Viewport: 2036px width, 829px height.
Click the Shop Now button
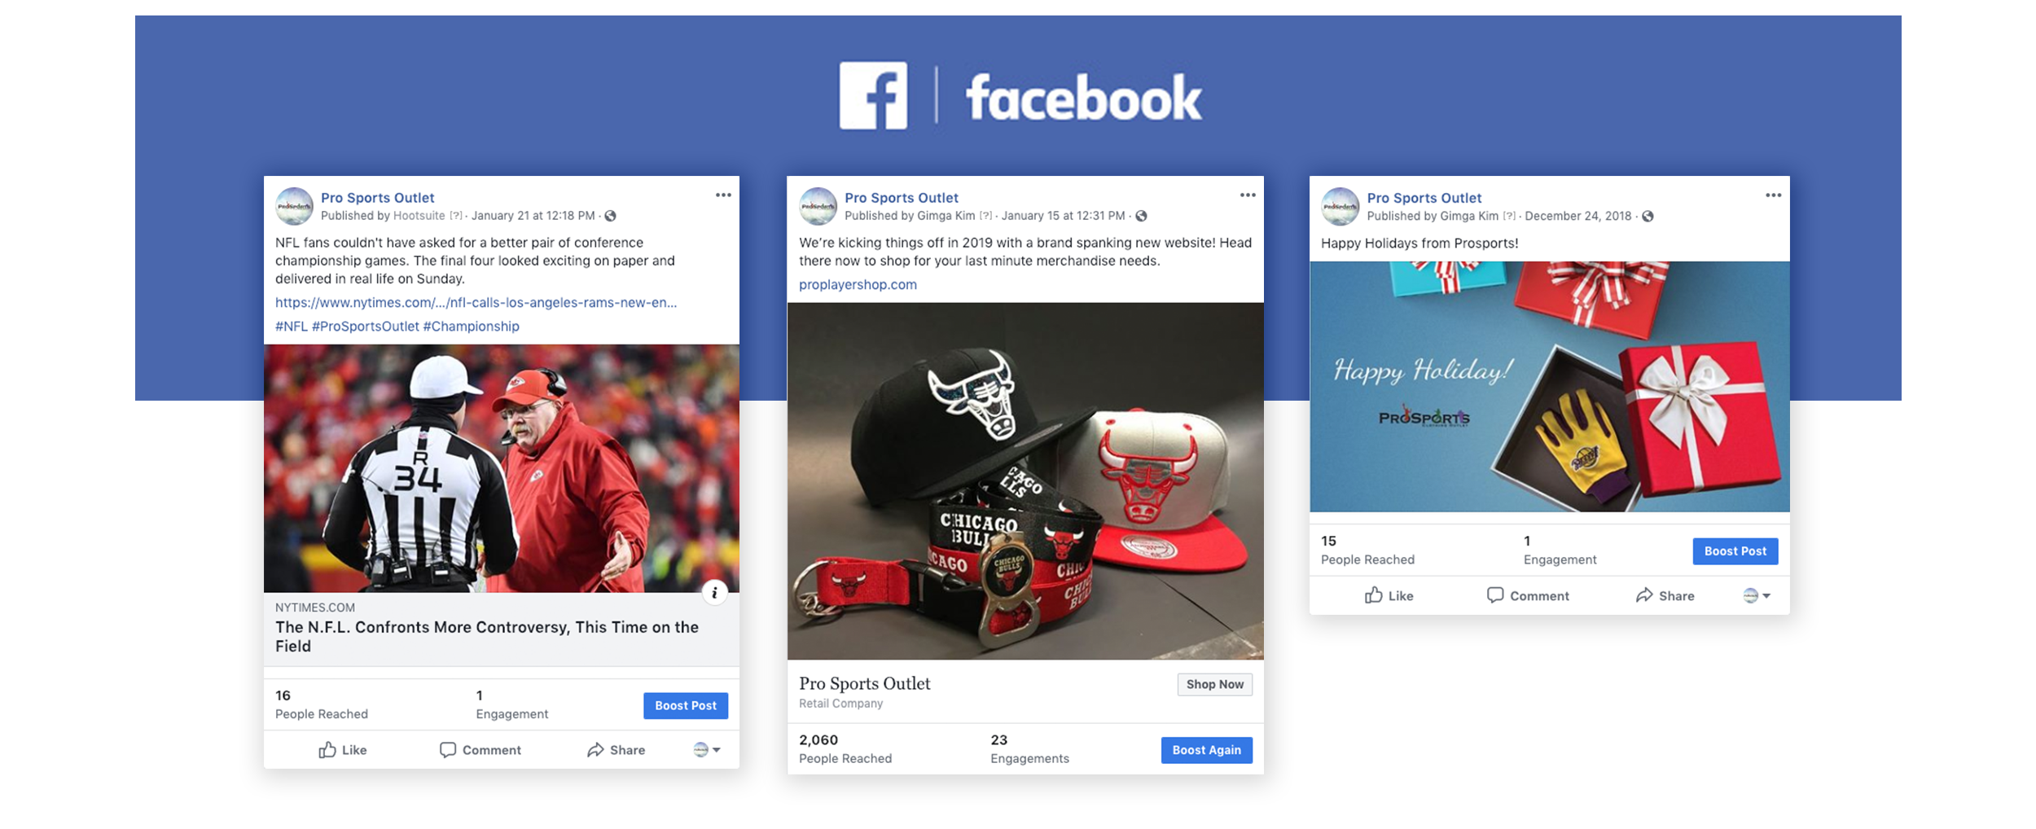1214,684
